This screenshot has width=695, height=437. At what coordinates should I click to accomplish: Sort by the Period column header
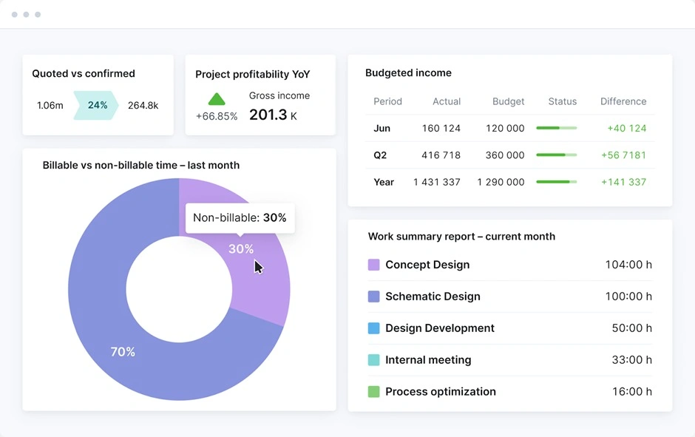pyautogui.click(x=387, y=101)
